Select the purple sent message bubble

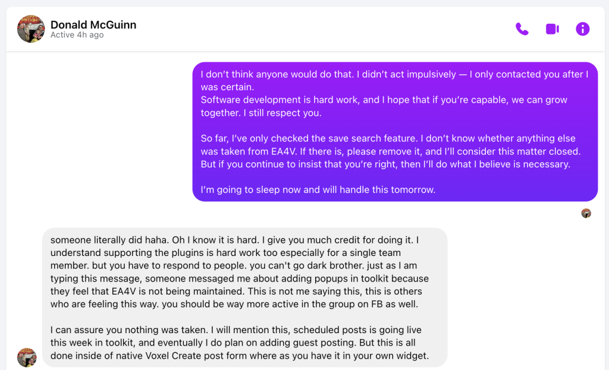pyautogui.click(x=395, y=132)
